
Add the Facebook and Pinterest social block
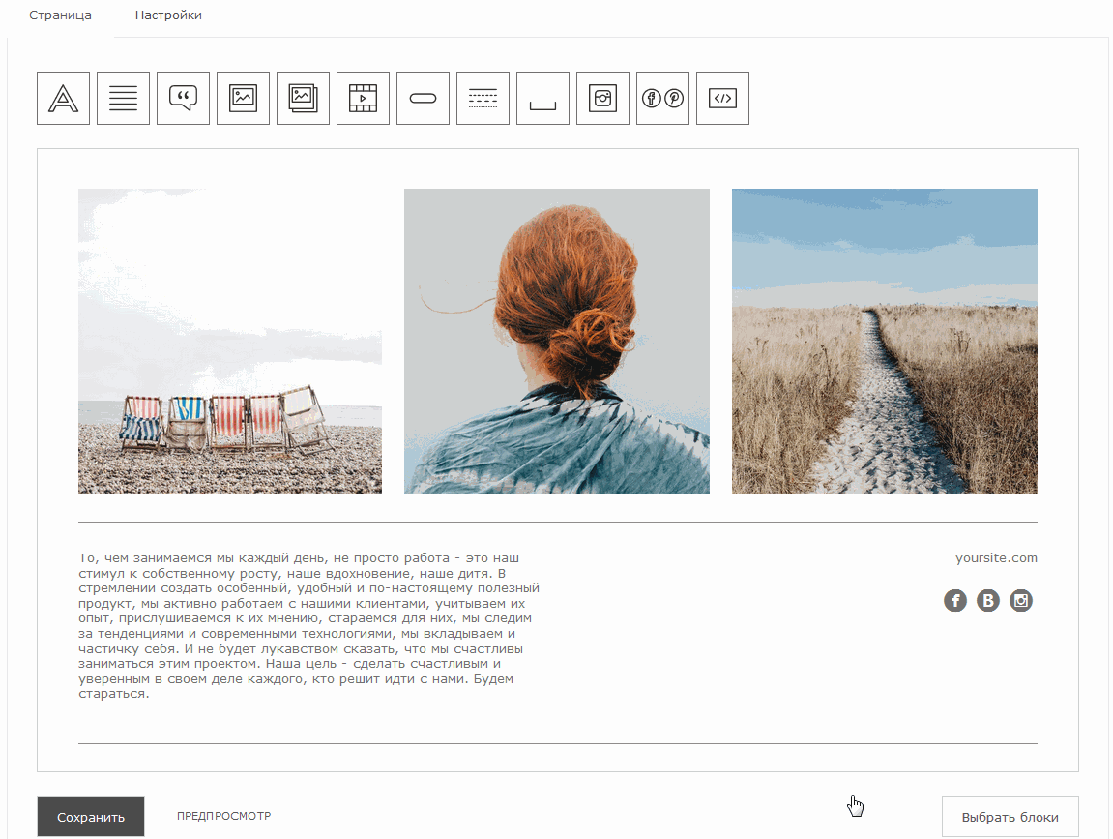(663, 98)
